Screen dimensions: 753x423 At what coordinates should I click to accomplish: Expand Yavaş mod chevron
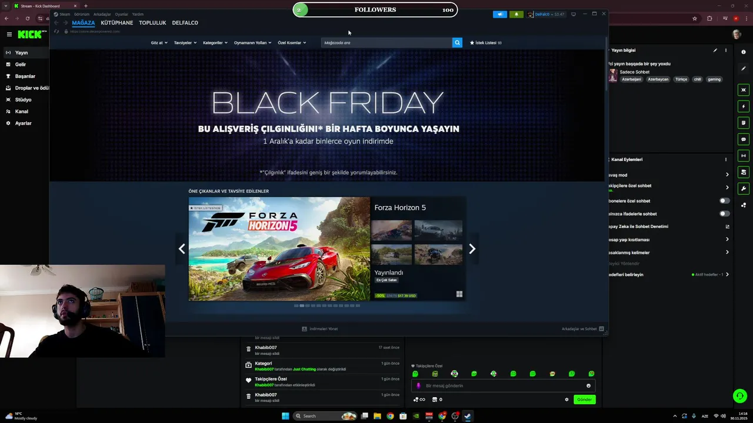click(727, 174)
